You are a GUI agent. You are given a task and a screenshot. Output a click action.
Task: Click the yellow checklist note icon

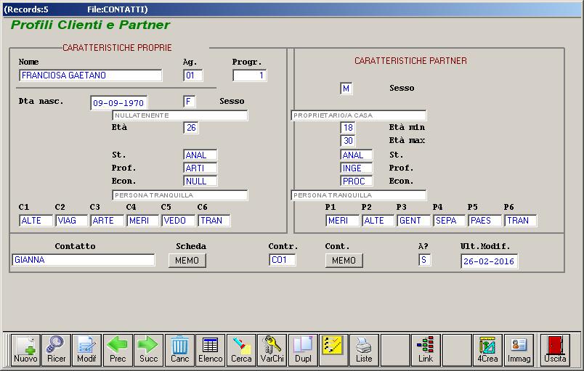tap(333, 350)
